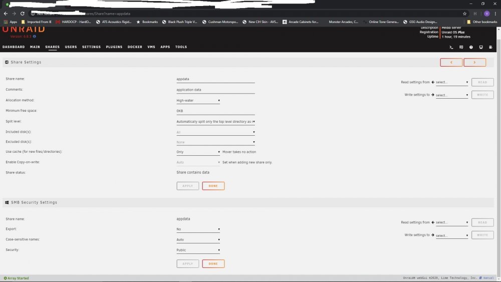
Task: Open Case-sensitive names dropdown
Action: 198,240
